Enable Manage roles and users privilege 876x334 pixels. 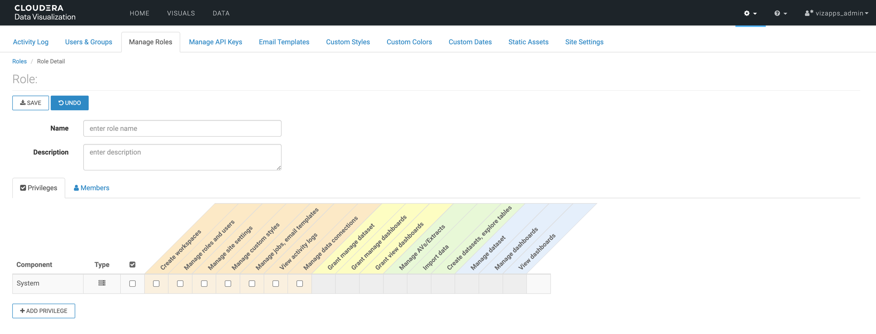[180, 283]
